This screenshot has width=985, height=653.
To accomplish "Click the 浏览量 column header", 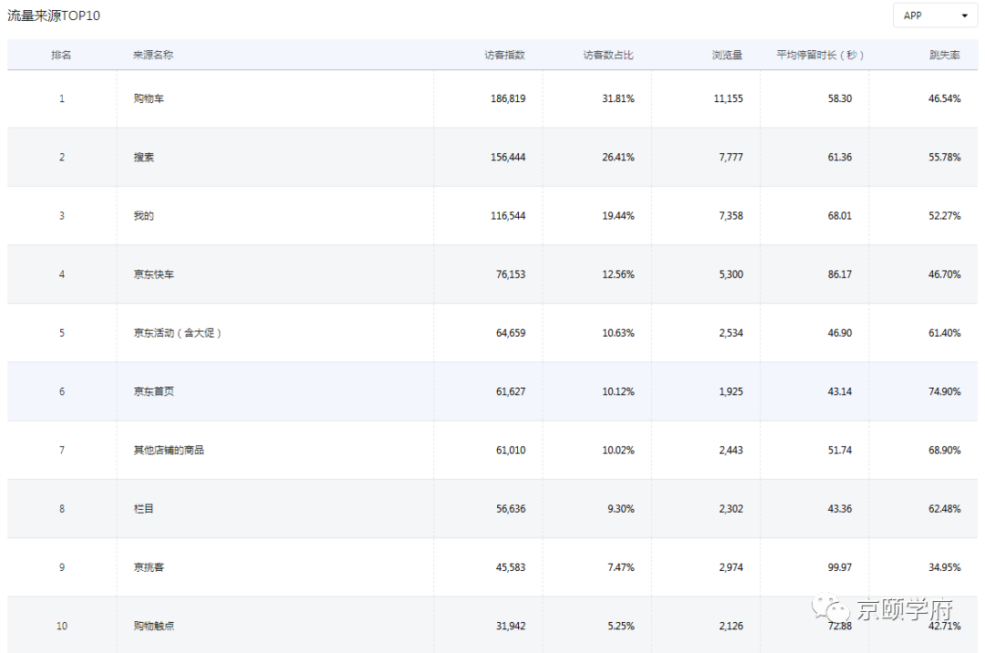I will tap(728, 56).
